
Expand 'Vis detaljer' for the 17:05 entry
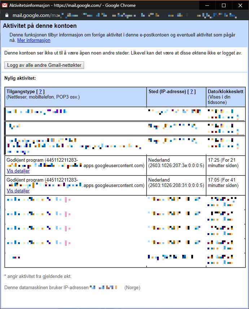tap(18, 191)
